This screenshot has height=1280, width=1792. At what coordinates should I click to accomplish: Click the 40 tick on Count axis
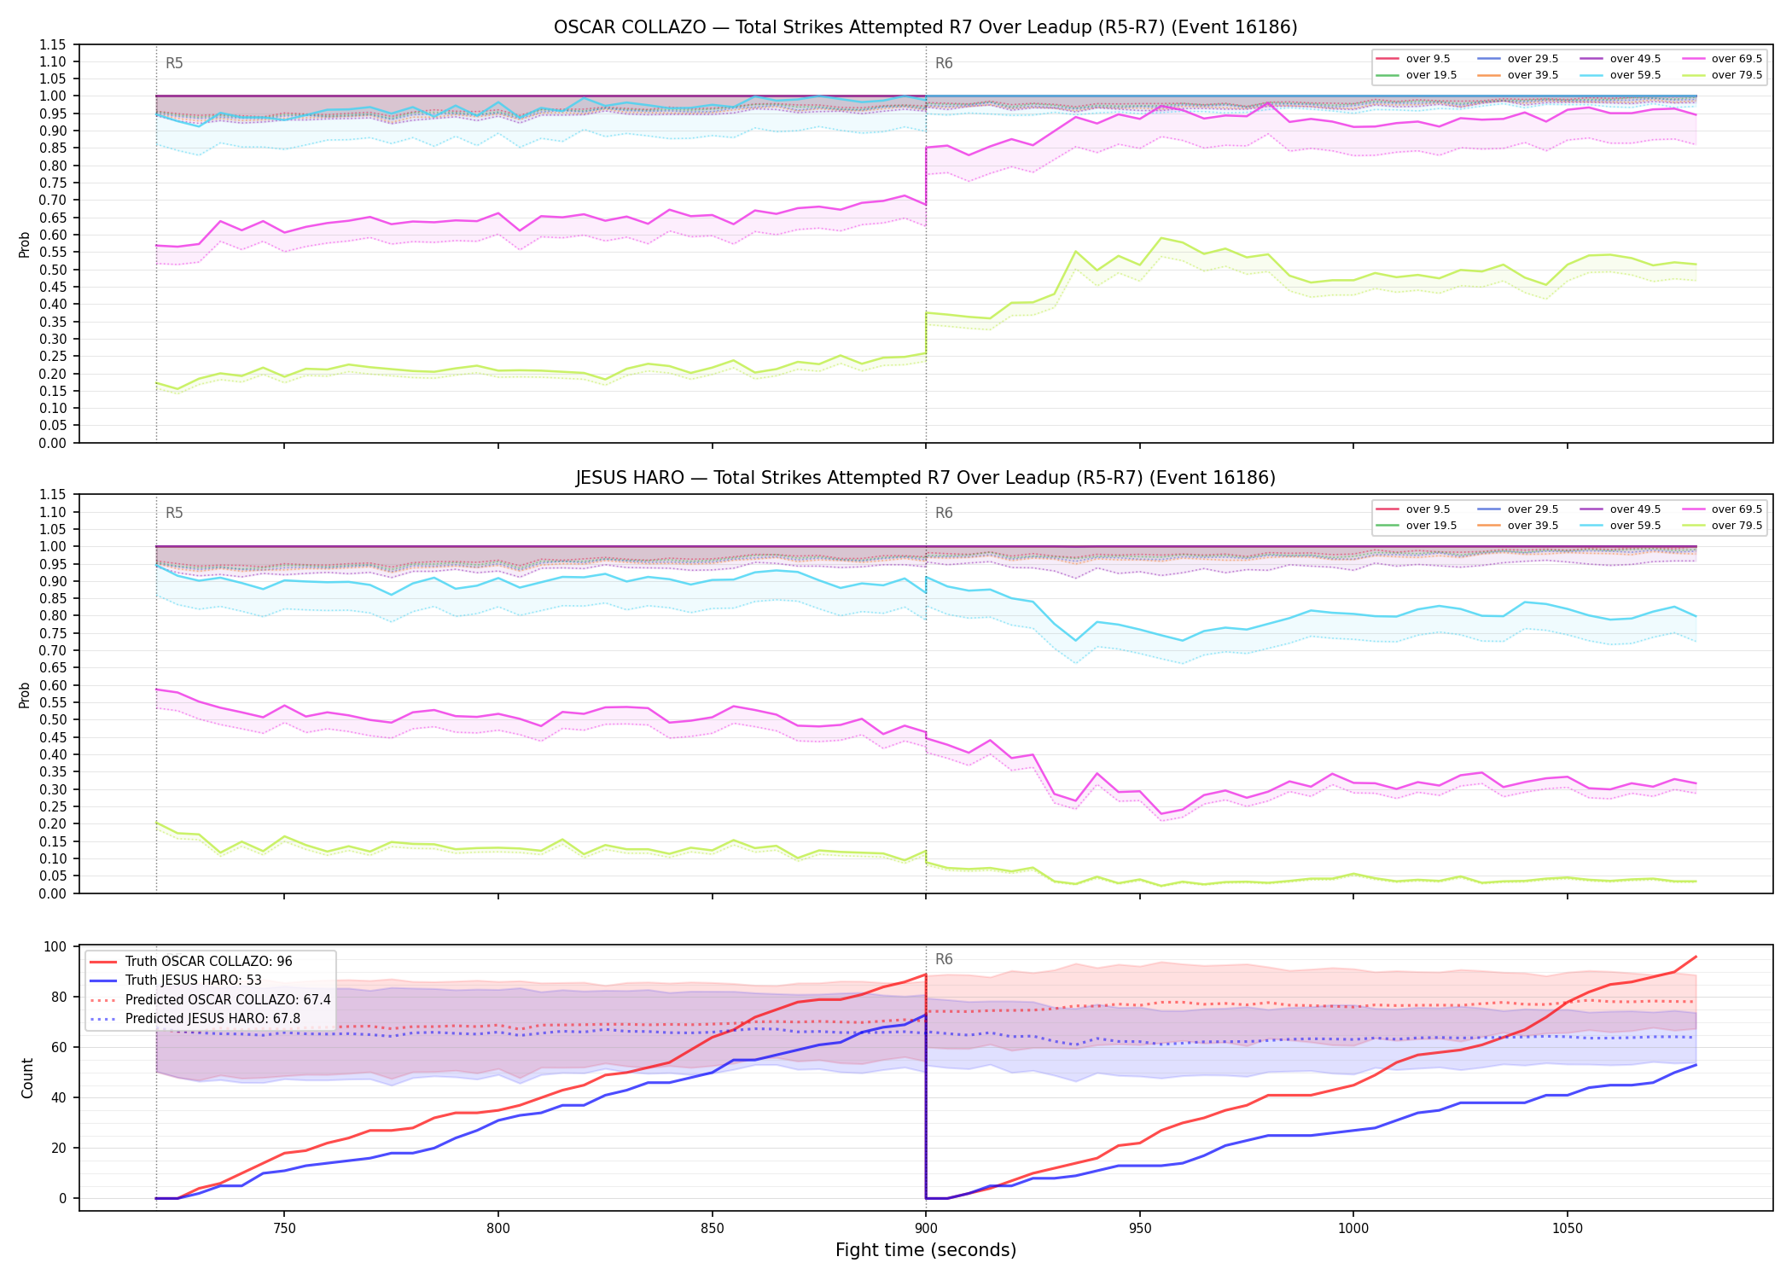click(59, 1097)
